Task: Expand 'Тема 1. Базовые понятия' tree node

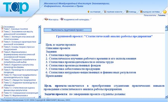Action: (x=2, y=29)
